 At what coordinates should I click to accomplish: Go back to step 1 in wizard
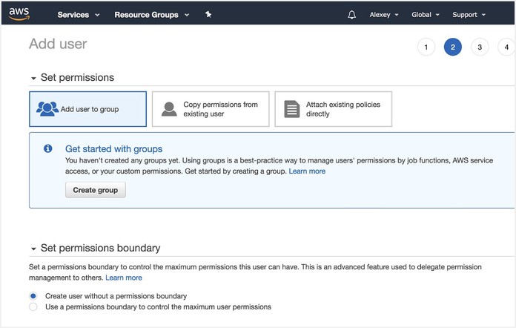click(x=426, y=47)
